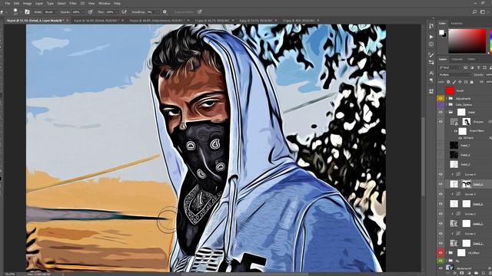Select the Detail_6 layer name

click(x=465, y=155)
